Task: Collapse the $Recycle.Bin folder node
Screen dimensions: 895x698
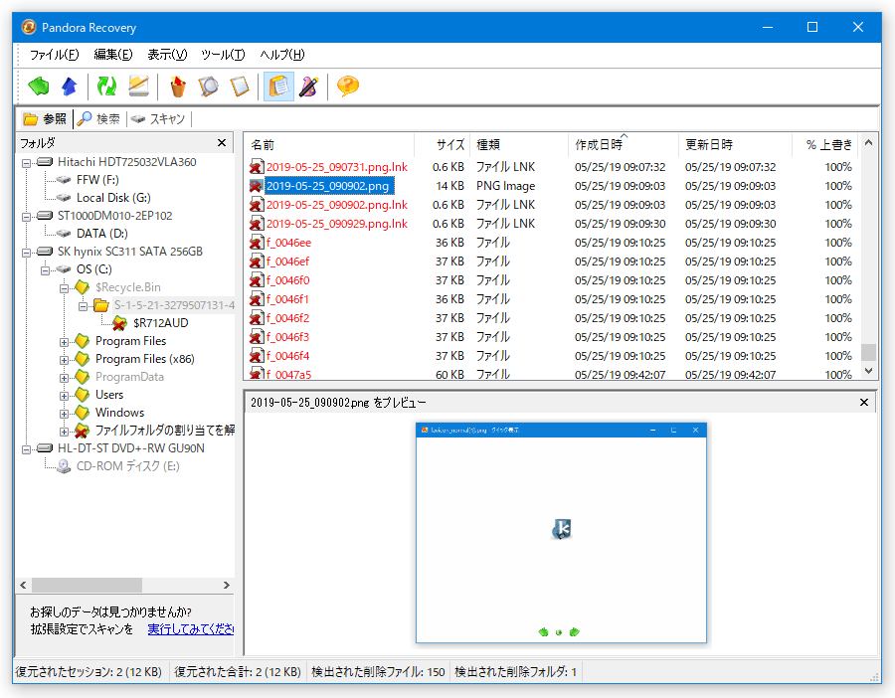Action: [x=64, y=288]
